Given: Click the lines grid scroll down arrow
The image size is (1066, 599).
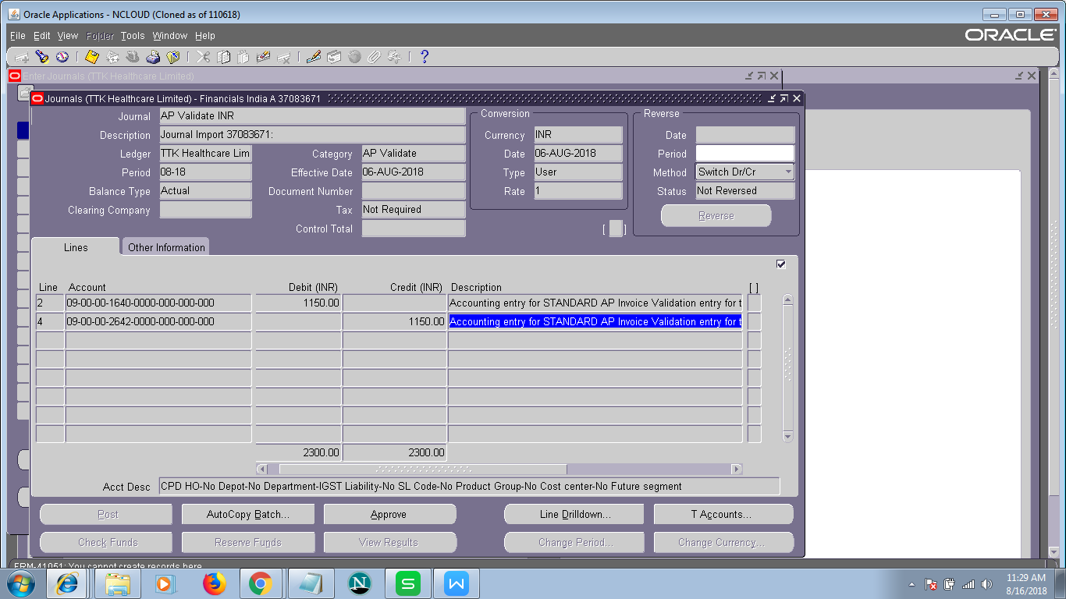Looking at the screenshot, I should tap(787, 437).
